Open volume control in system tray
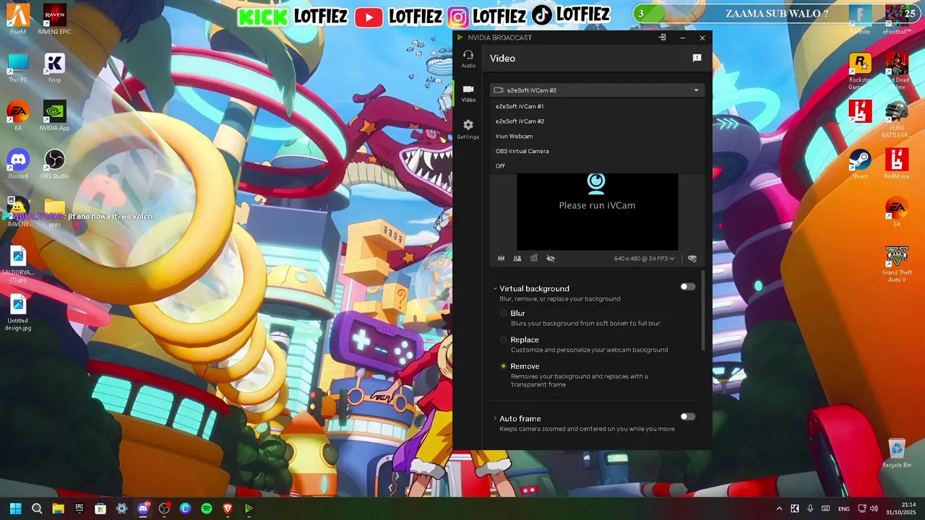925x520 pixels. 874,508
